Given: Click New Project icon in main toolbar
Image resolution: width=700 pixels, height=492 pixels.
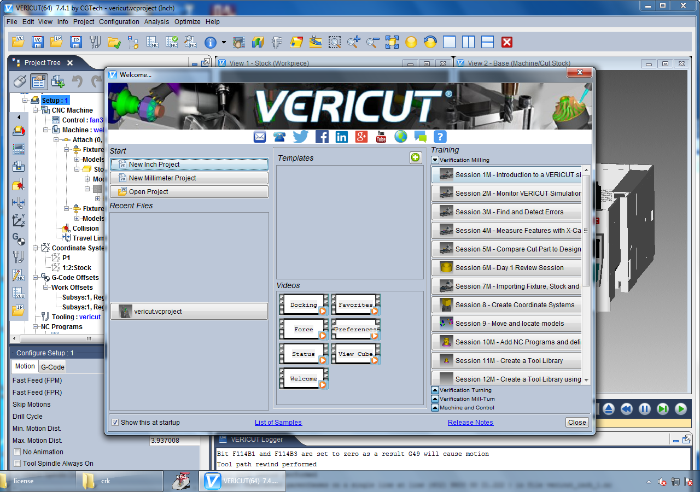Looking at the screenshot, I should tap(19, 42).
